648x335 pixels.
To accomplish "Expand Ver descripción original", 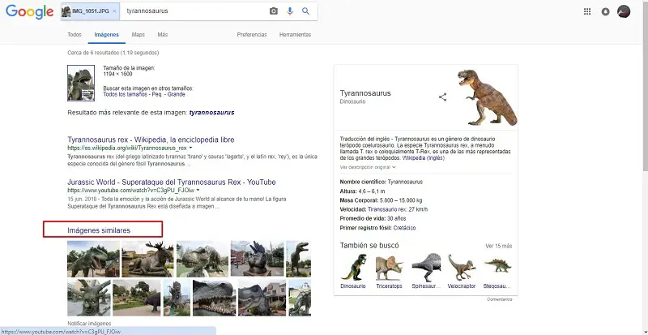I will pos(368,167).
